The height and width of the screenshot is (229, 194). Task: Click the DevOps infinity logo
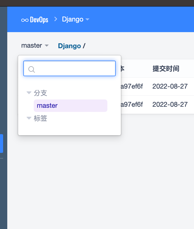25,20
